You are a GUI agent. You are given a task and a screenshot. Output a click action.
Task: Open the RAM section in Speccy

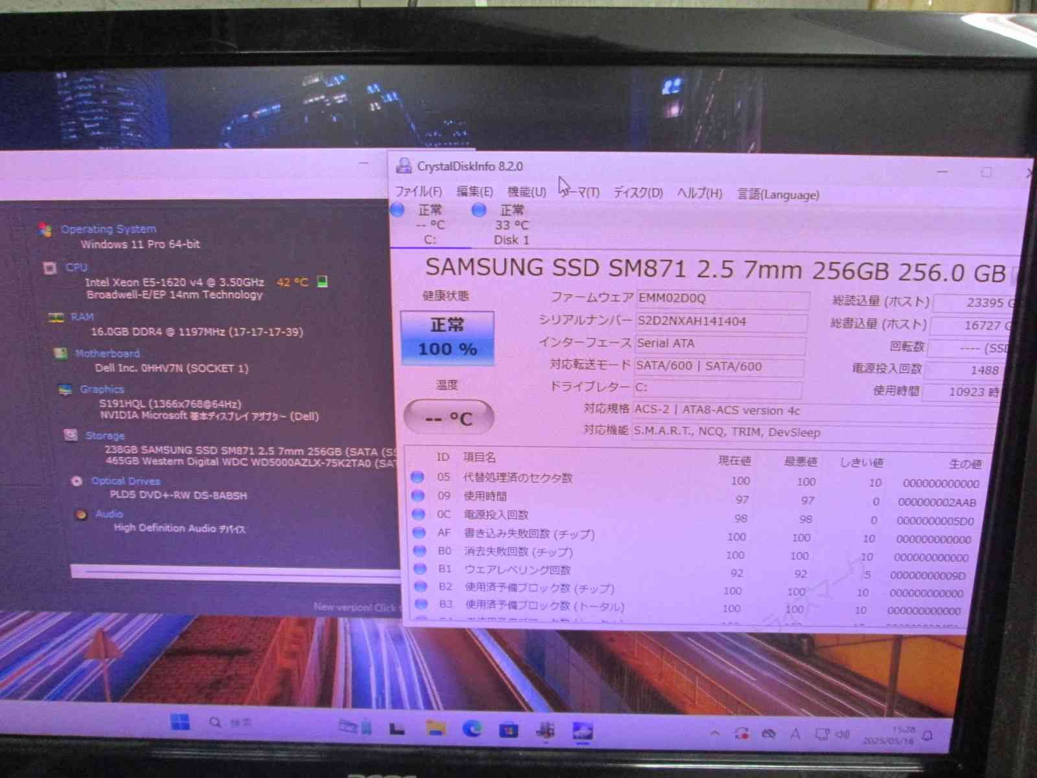pos(82,316)
